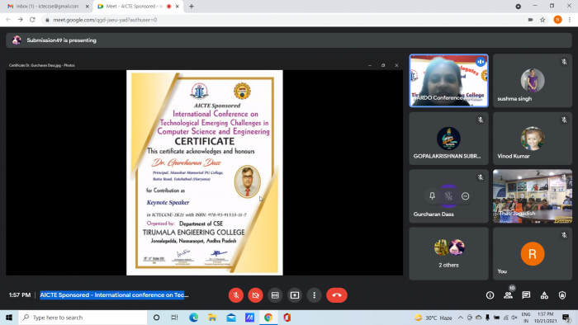
Task: Click the Present now screen icon
Action: (295, 295)
